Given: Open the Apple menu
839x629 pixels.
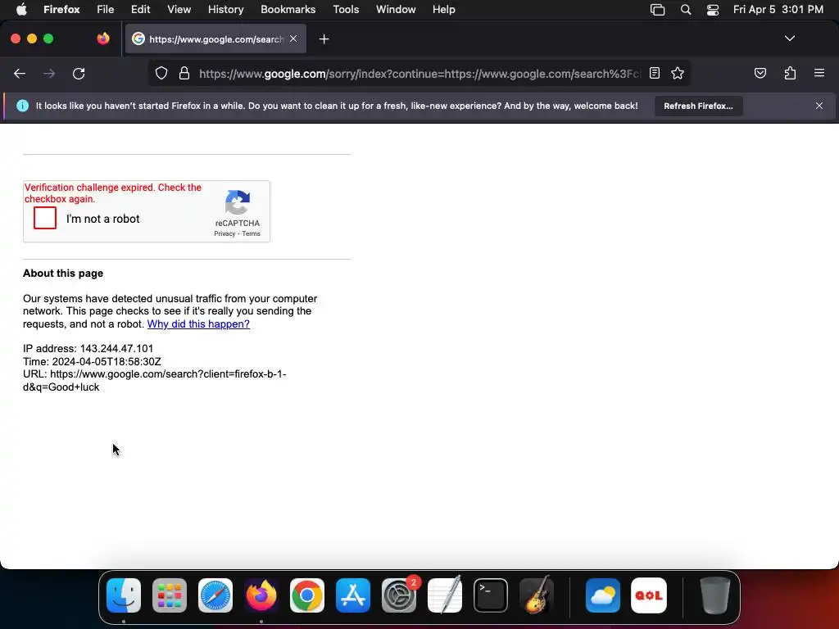Looking at the screenshot, I should 21,10.
